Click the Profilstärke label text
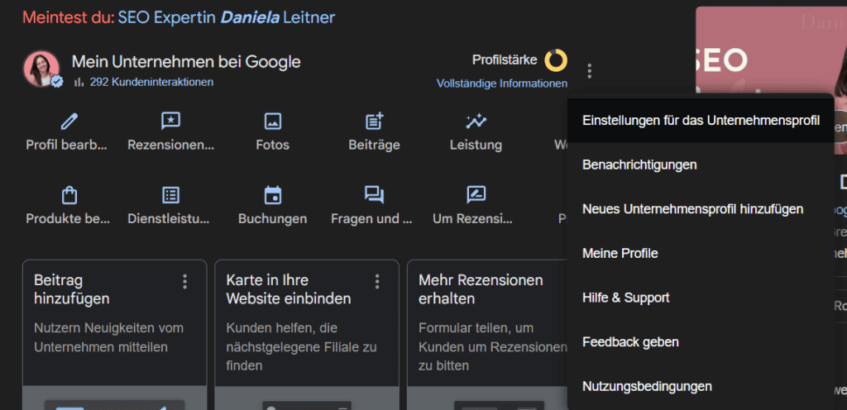847x410 pixels. coord(505,60)
